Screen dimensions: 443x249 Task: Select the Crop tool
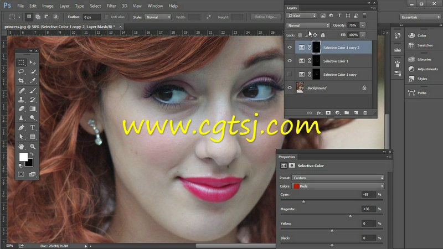(21, 81)
